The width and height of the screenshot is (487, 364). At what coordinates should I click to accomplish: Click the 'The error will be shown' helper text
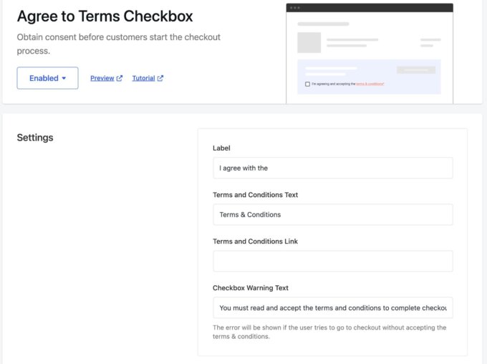[329, 332]
